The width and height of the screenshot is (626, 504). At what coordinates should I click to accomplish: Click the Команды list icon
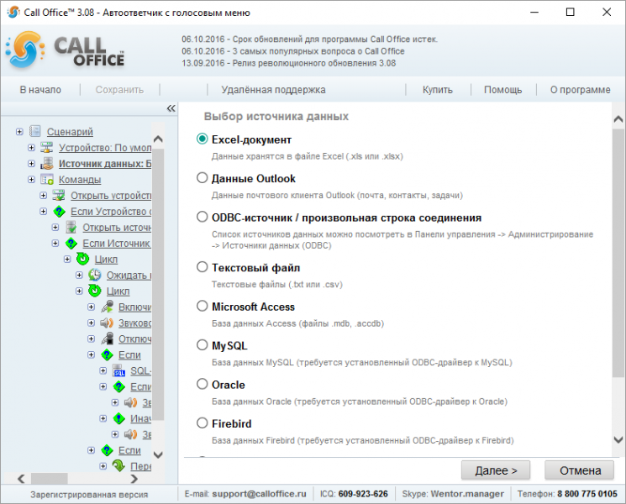click(47, 180)
